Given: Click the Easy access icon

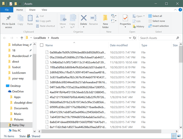Looking at the screenshot, I should click(113, 21).
